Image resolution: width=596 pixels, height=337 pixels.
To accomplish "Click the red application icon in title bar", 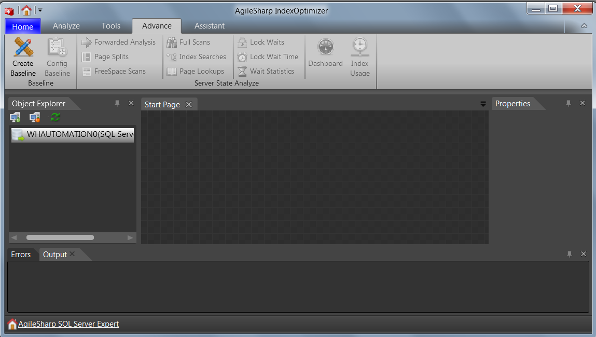I will coord(9,11).
